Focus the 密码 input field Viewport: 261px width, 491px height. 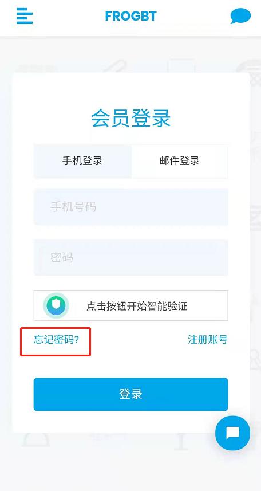(x=131, y=257)
